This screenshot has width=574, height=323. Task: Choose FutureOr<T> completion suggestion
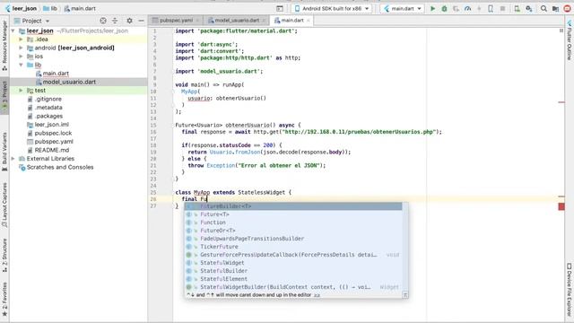coord(293,231)
